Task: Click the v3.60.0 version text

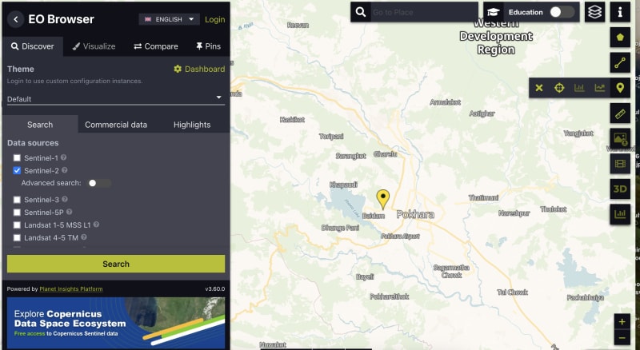Action: click(214, 288)
